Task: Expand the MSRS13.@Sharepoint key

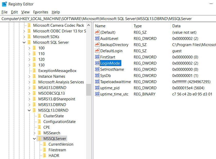Action: [29, 99]
